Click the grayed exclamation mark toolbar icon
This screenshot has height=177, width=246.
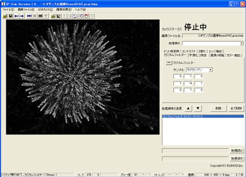click(x=64, y=16)
